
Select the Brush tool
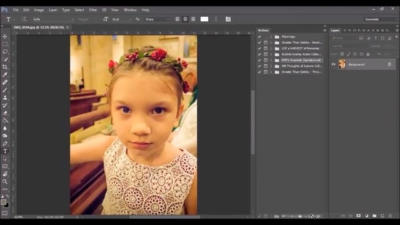(5, 90)
